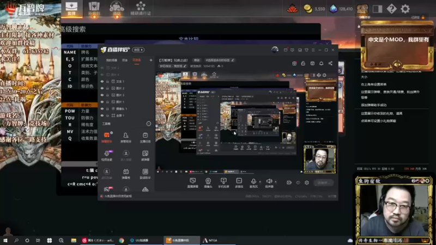Open the MTGA settings gear icon
436x245 pixels.
point(405,9)
